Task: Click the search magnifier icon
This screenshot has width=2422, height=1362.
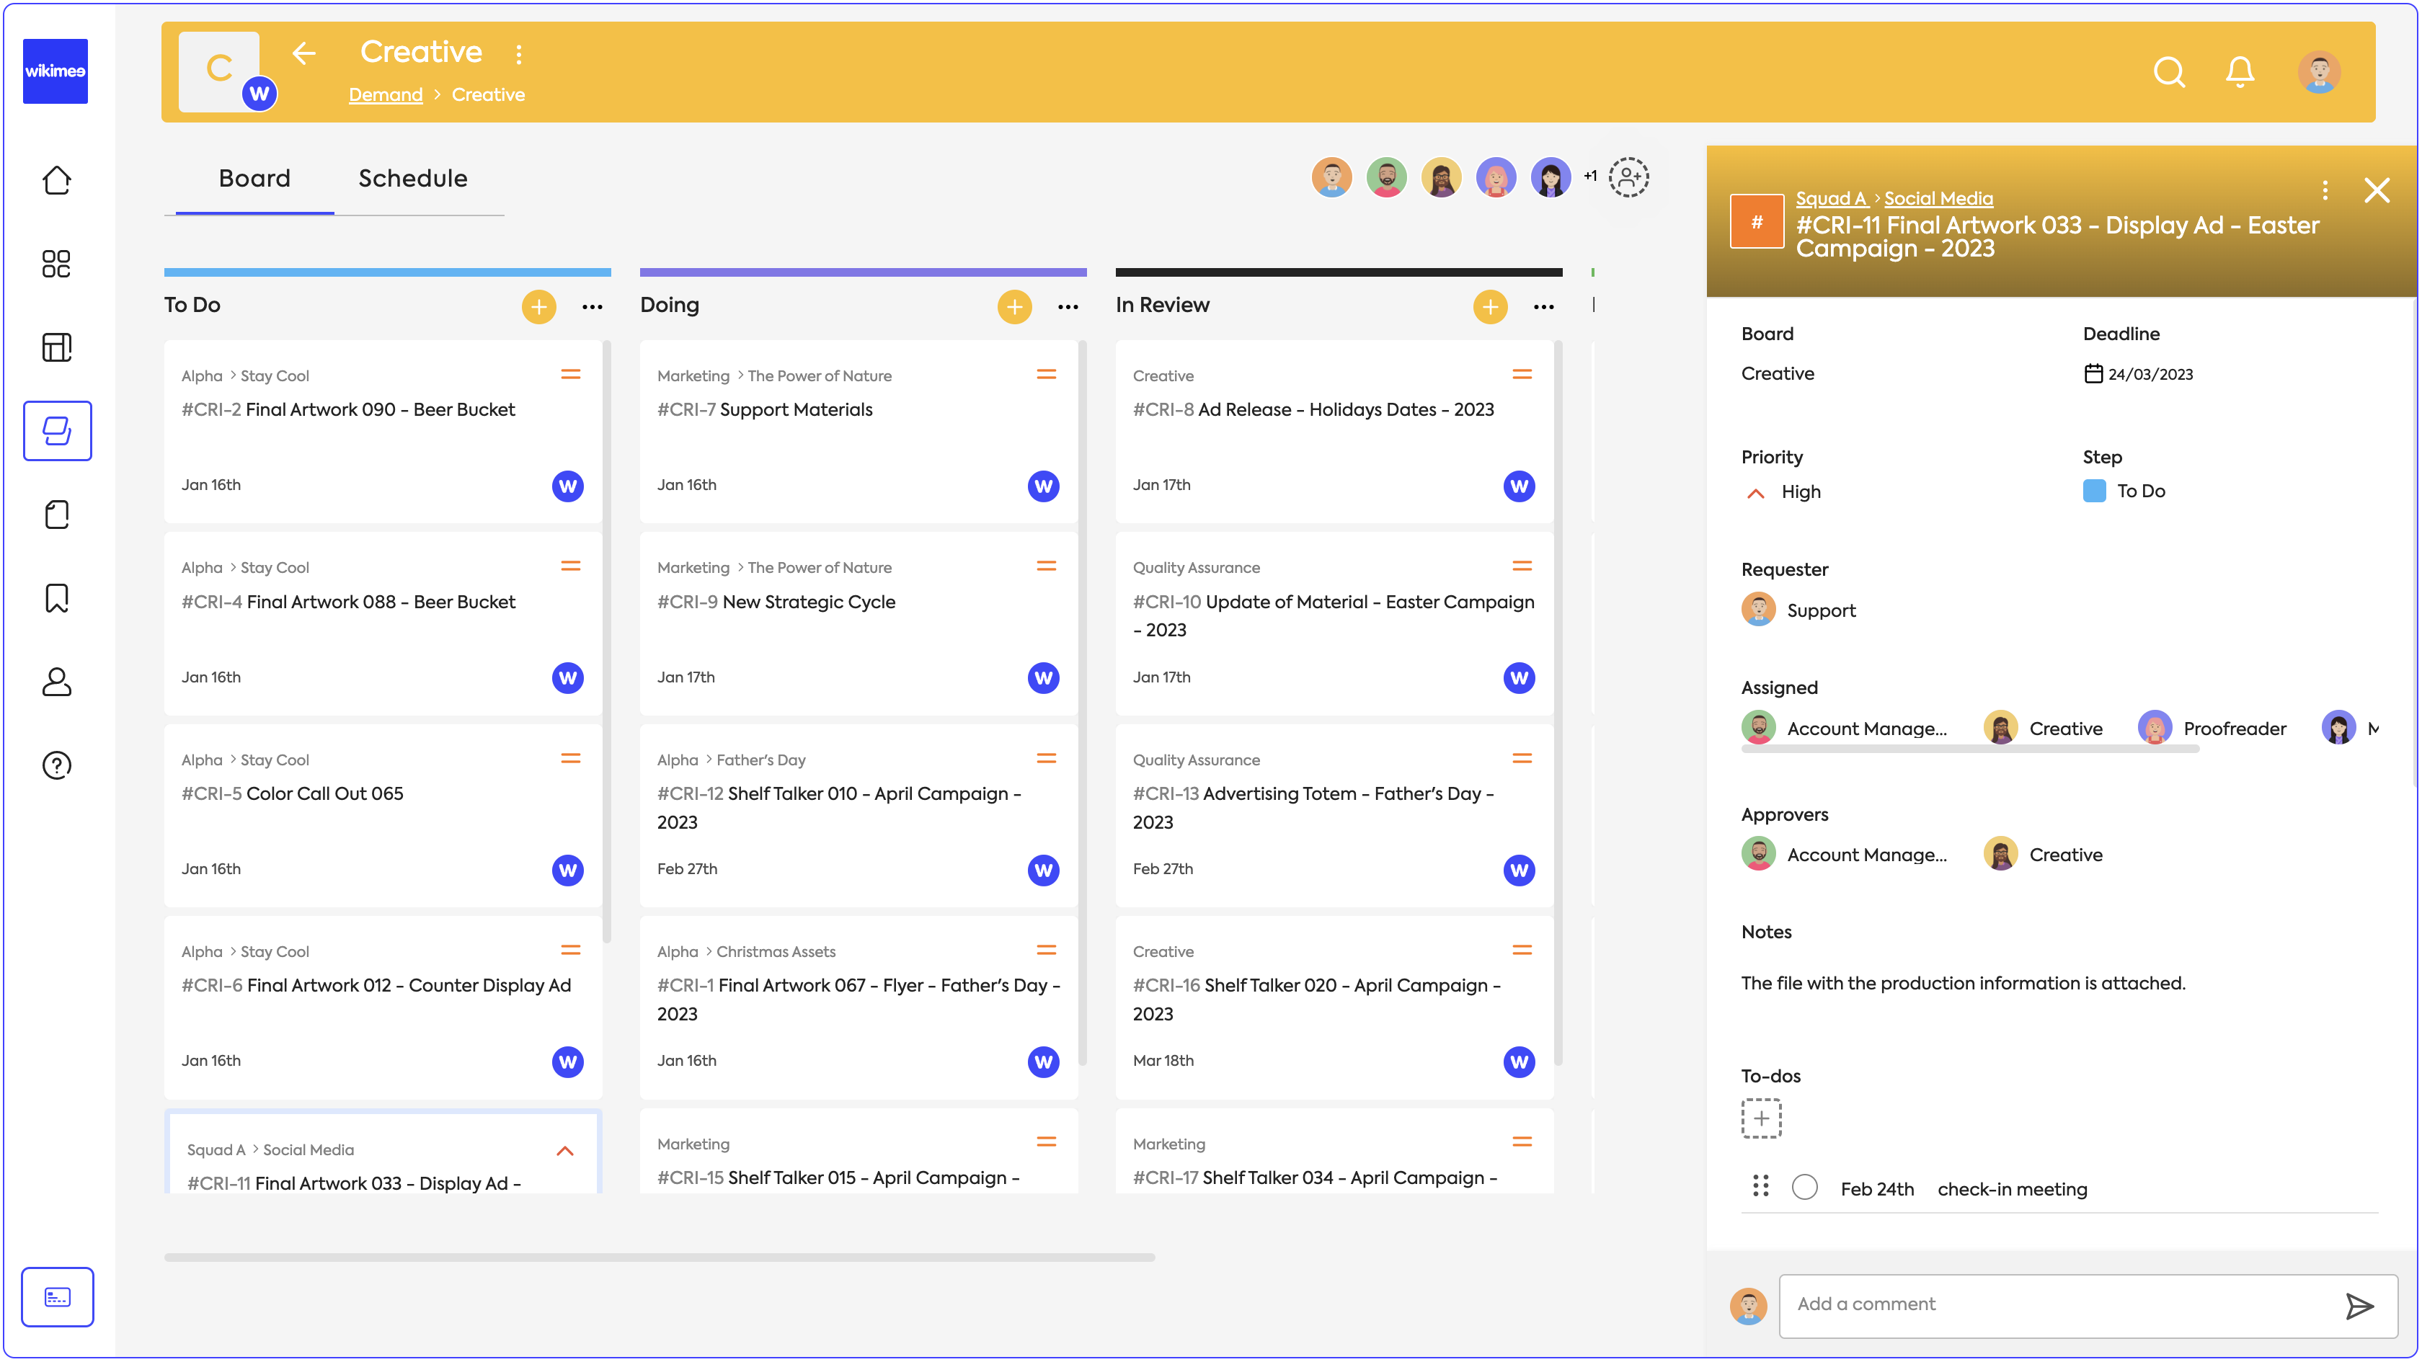Action: pyautogui.click(x=2168, y=71)
